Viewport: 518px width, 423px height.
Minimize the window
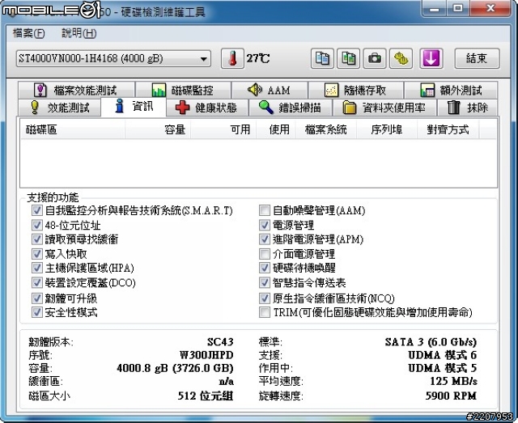tap(434, 9)
